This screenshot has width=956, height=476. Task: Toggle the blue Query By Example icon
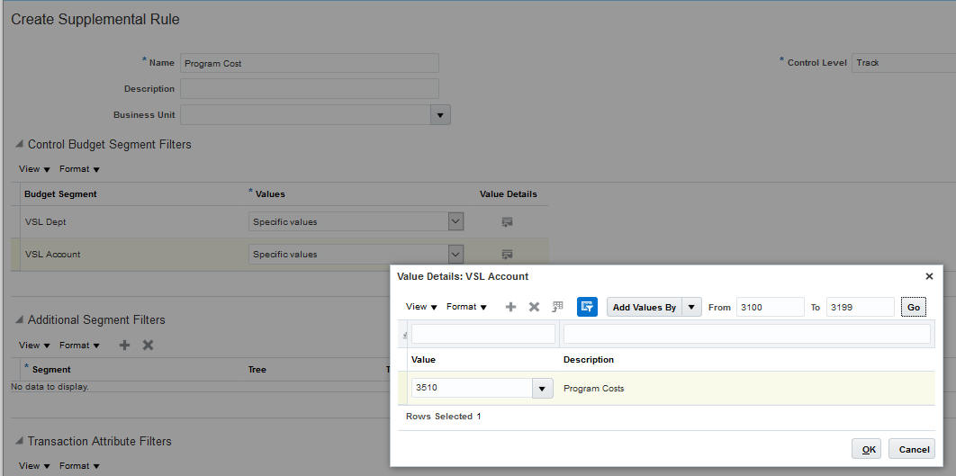coord(587,307)
